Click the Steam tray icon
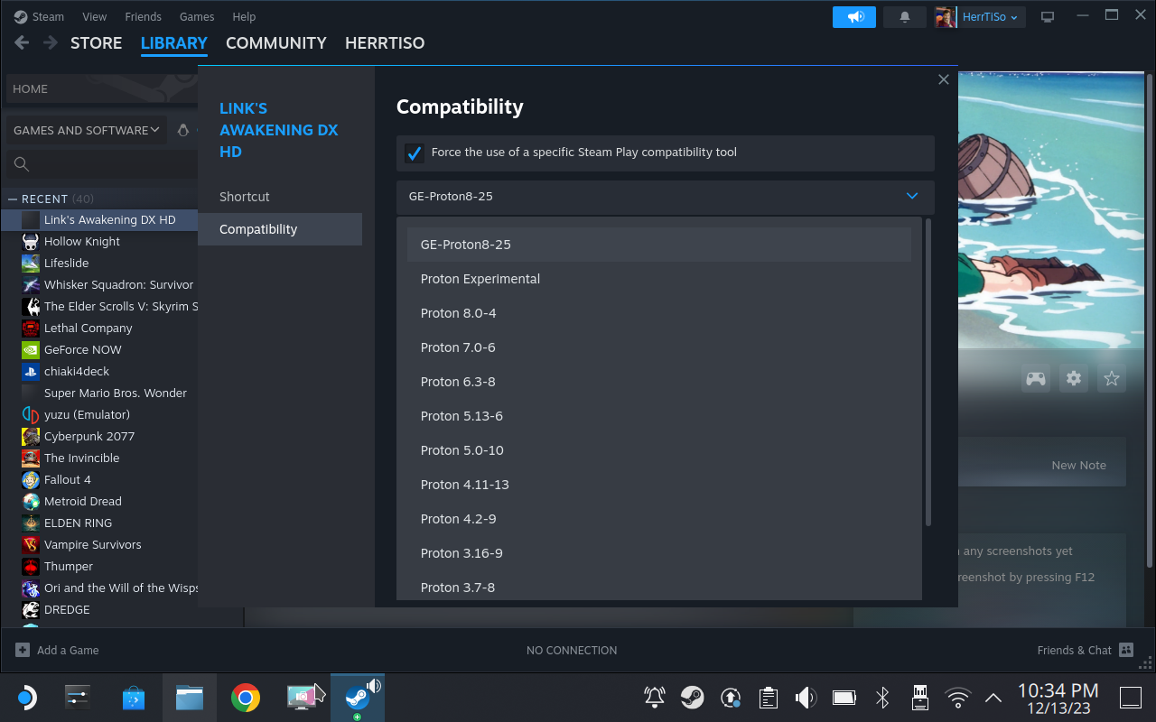The image size is (1156, 722). tap(693, 697)
